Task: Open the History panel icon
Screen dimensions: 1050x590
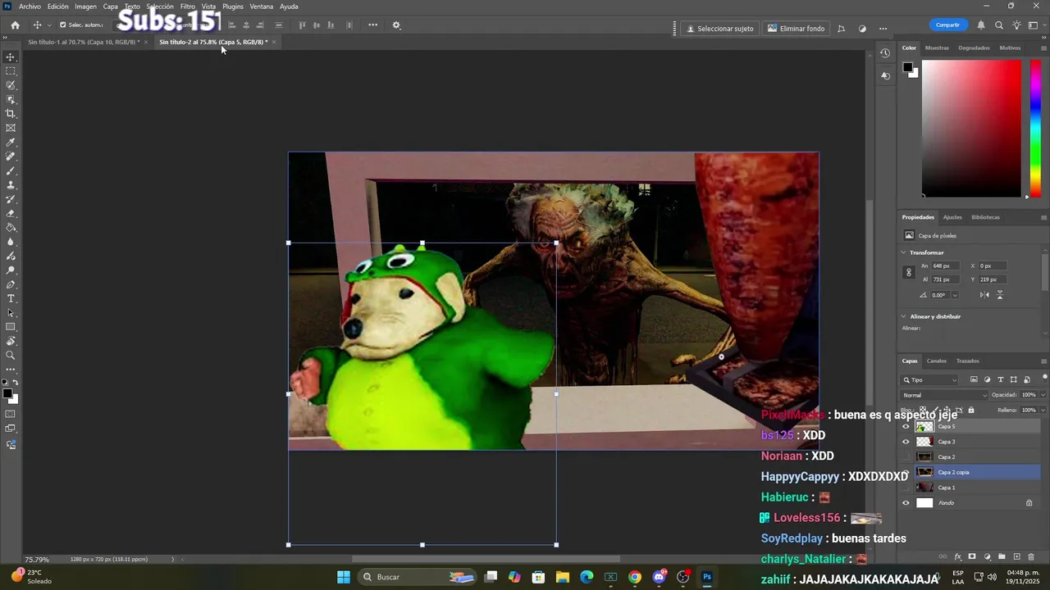Action: [885, 53]
